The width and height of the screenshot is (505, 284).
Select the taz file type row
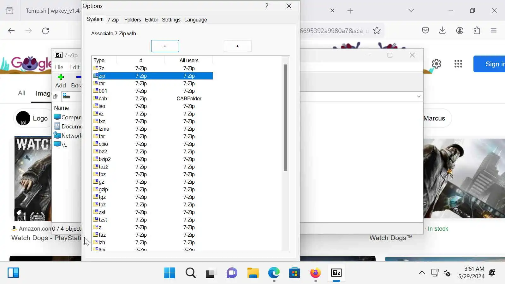[153, 235]
